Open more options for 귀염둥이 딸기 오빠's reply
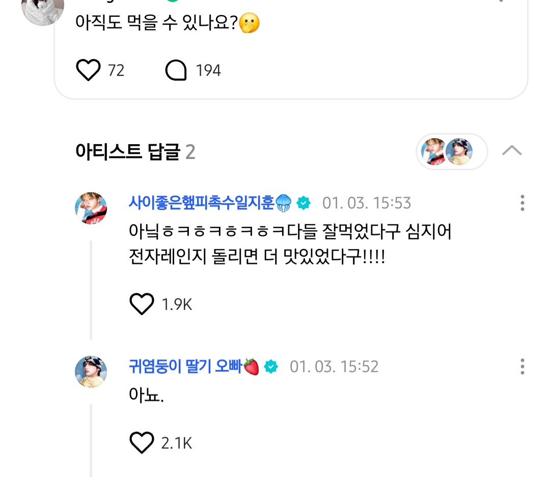Viewport: 550px width, 477px height. [522, 366]
